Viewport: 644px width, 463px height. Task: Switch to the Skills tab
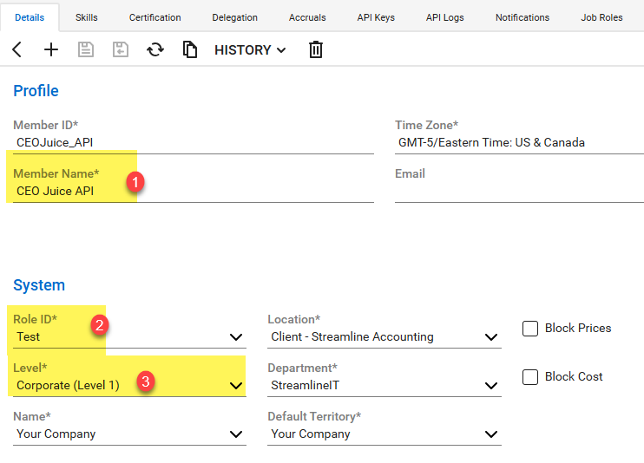[x=86, y=17]
